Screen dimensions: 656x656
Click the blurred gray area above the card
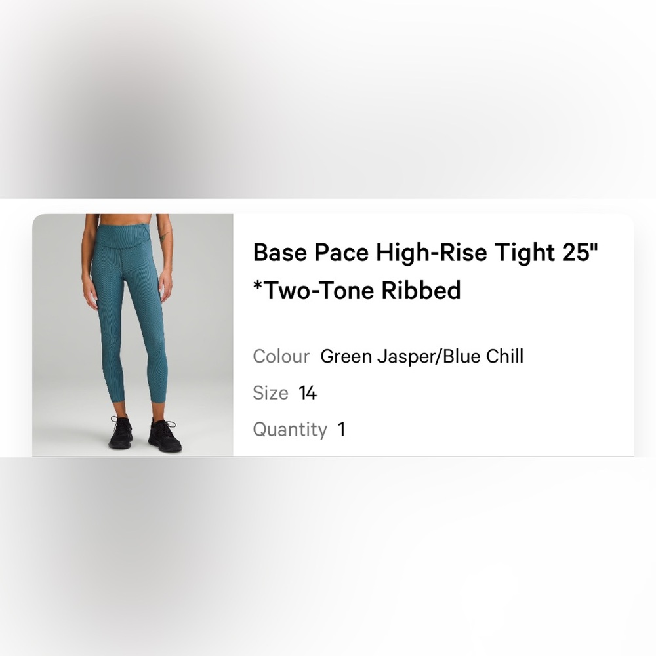(x=328, y=99)
